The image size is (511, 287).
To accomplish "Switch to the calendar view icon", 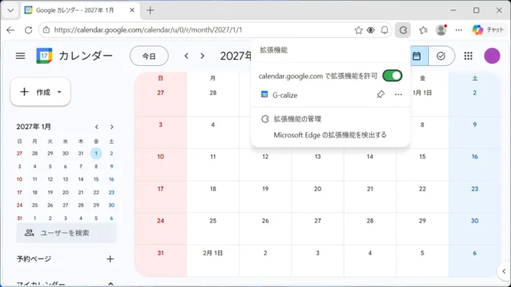I will coord(417,56).
